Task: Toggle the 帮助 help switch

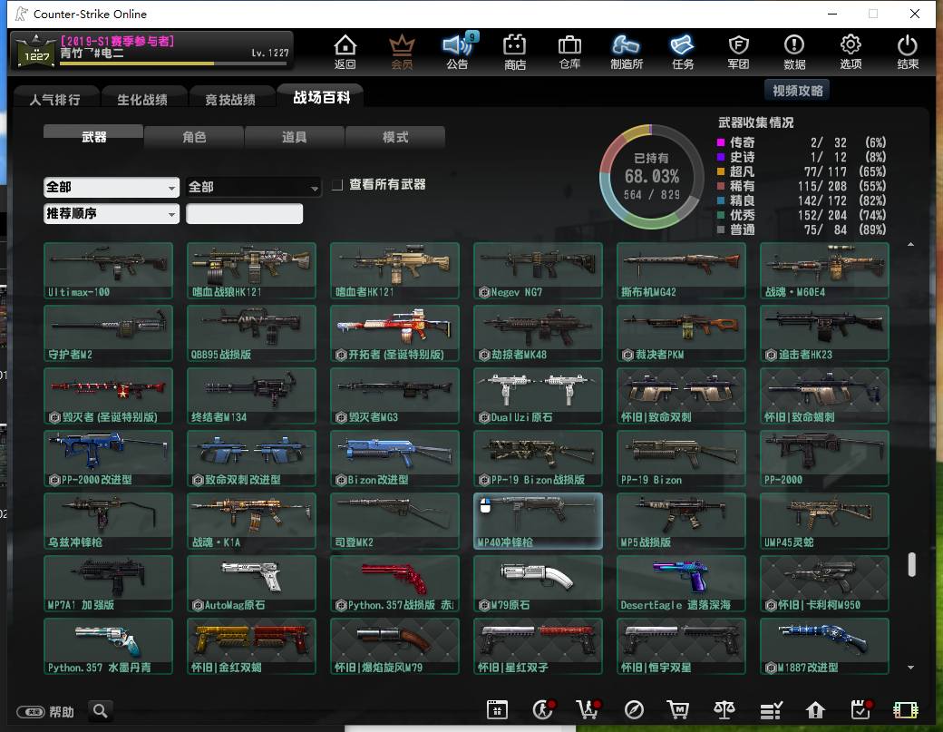Action: pyautogui.click(x=31, y=712)
